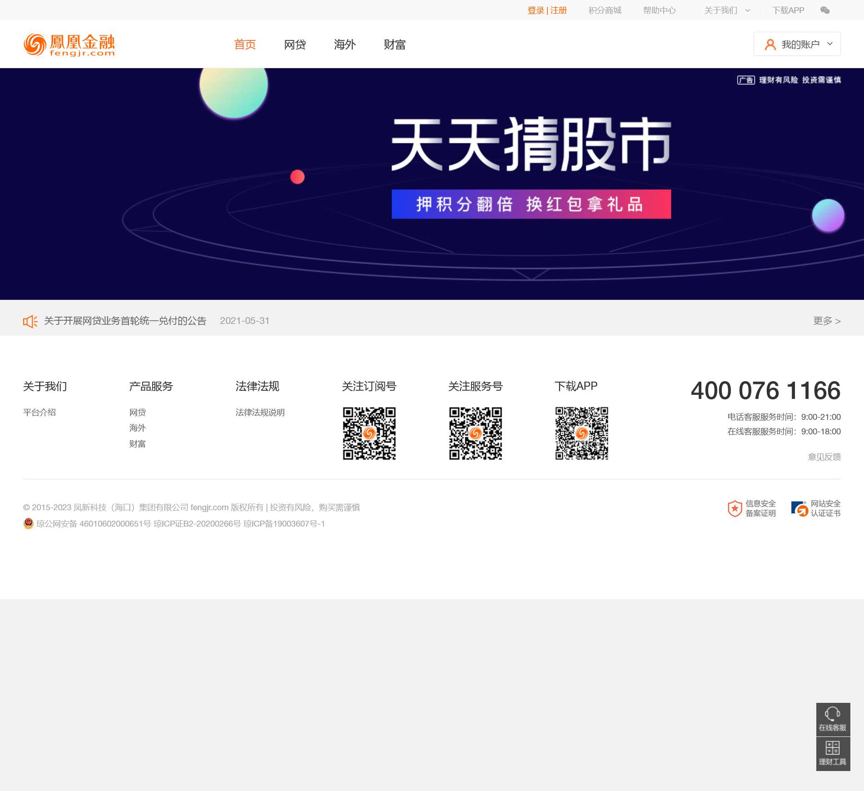Click the 理财有风险 投资需谨慎 ad notice
This screenshot has height=791, width=864.
point(789,80)
